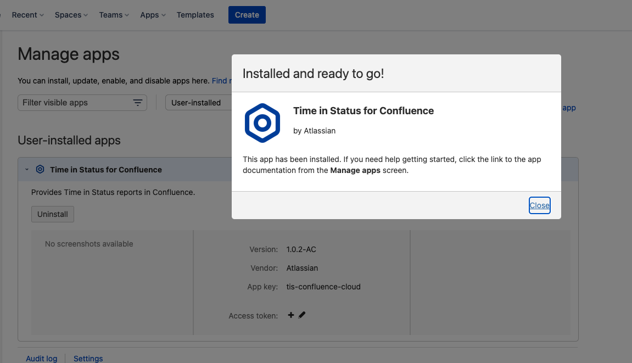Click the filter lines icon in the search box
The width and height of the screenshot is (632, 363).
tap(138, 103)
